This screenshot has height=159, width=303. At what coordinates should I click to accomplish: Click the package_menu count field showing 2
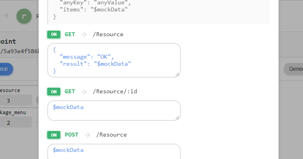(x=16, y=122)
